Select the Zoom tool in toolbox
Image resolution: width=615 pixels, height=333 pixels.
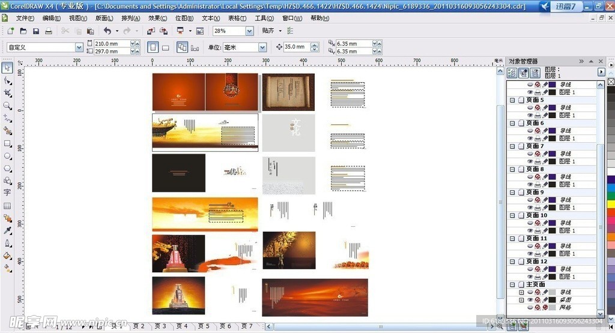tap(7, 106)
